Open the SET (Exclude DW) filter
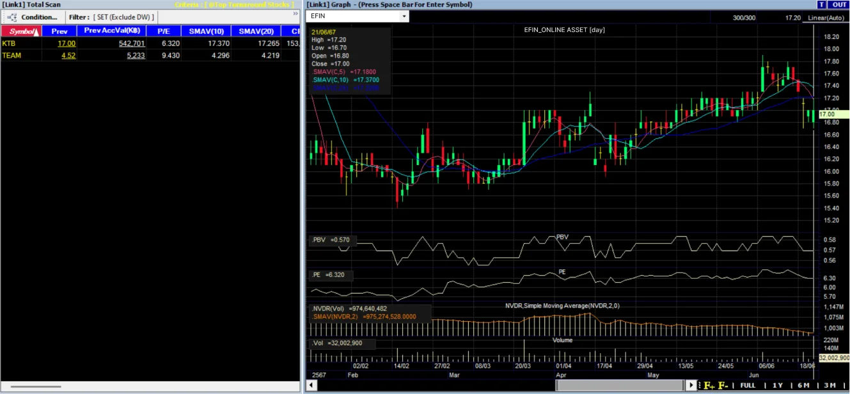850x394 pixels. [123, 17]
